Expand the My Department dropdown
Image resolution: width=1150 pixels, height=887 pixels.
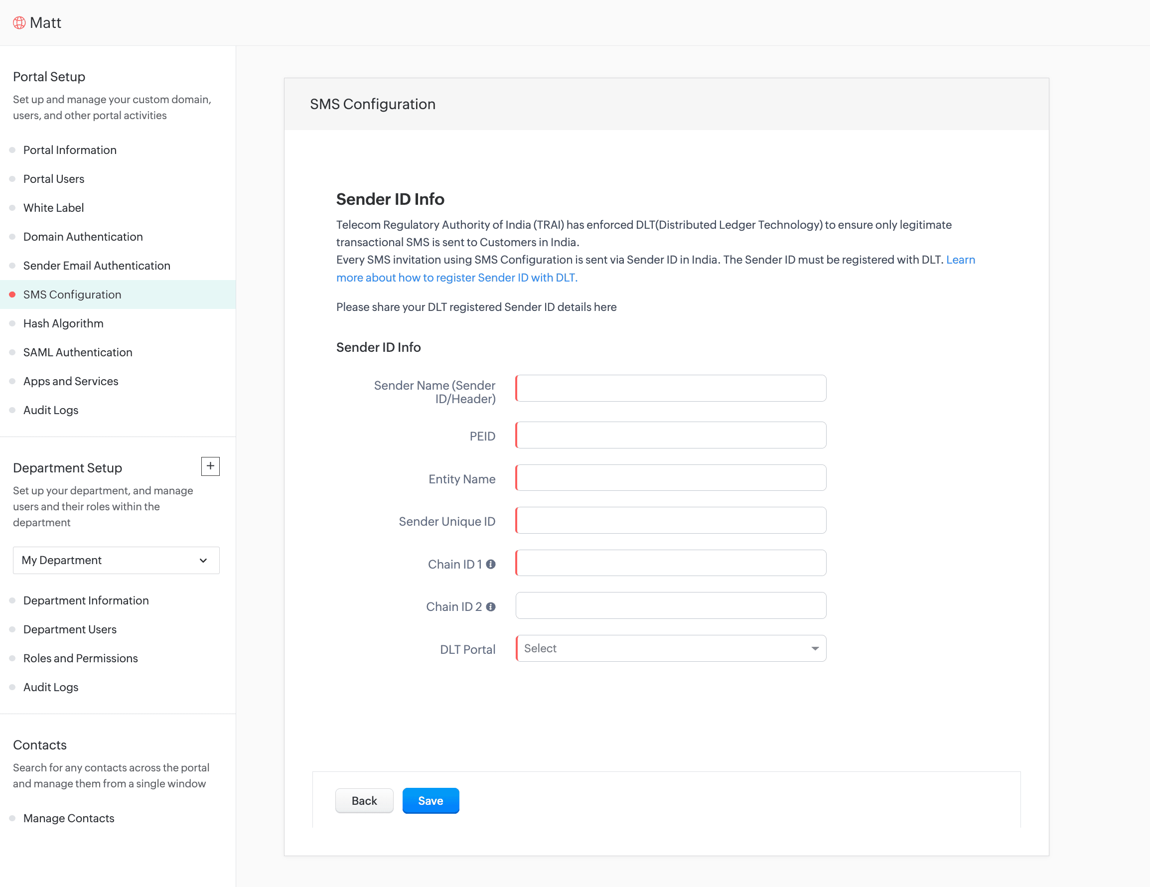pyautogui.click(x=116, y=561)
